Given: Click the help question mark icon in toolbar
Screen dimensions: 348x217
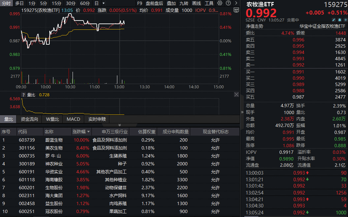Looking at the screenshot, I should [228, 3].
